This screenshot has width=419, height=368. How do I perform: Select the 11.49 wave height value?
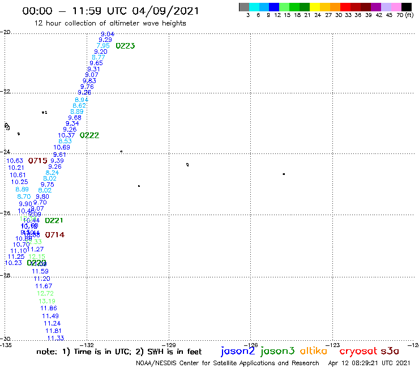click(50, 316)
